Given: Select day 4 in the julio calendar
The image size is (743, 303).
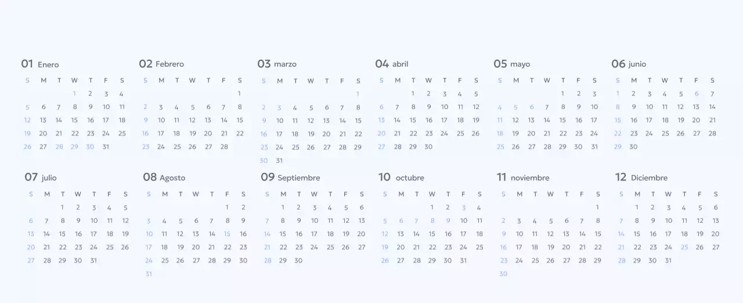Looking at the screenshot, I should tap(109, 207).
